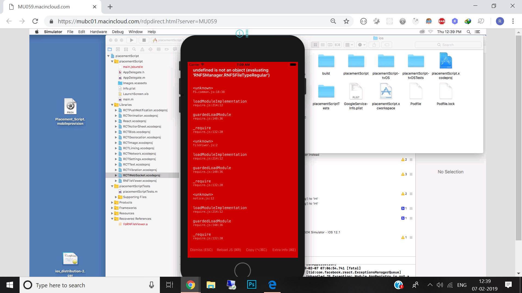Click Dismiss (ESC) on error screen
Viewport: 522px width, 293px height.
201,250
